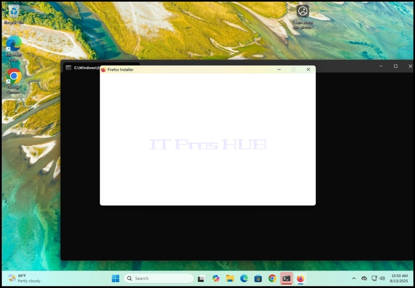This screenshot has height=288, width=415.
Task: Select the Microsoft Edge desktop shortcut
Action: pyautogui.click(x=14, y=49)
